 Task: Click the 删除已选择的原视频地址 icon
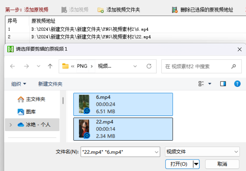coord(175,10)
